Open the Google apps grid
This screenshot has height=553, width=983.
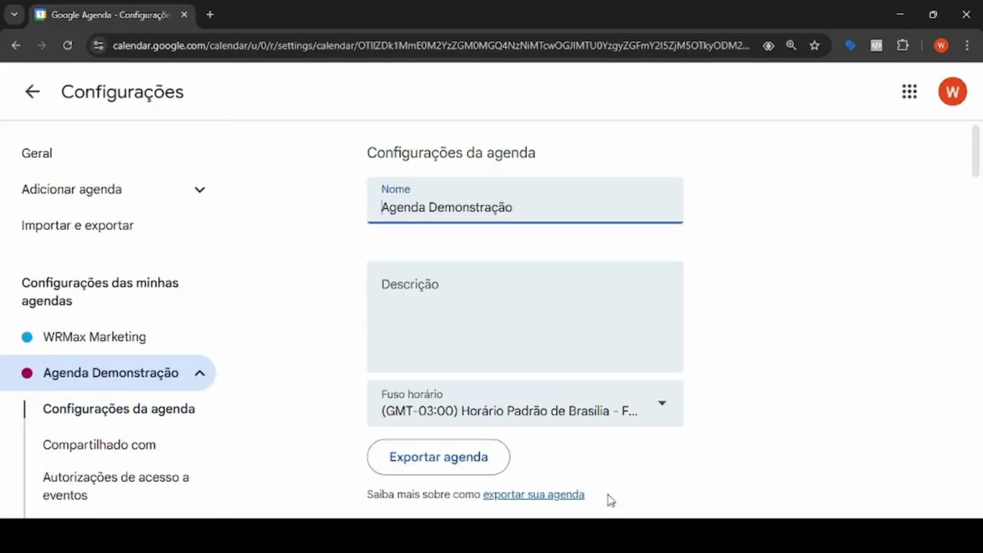coord(909,91)
